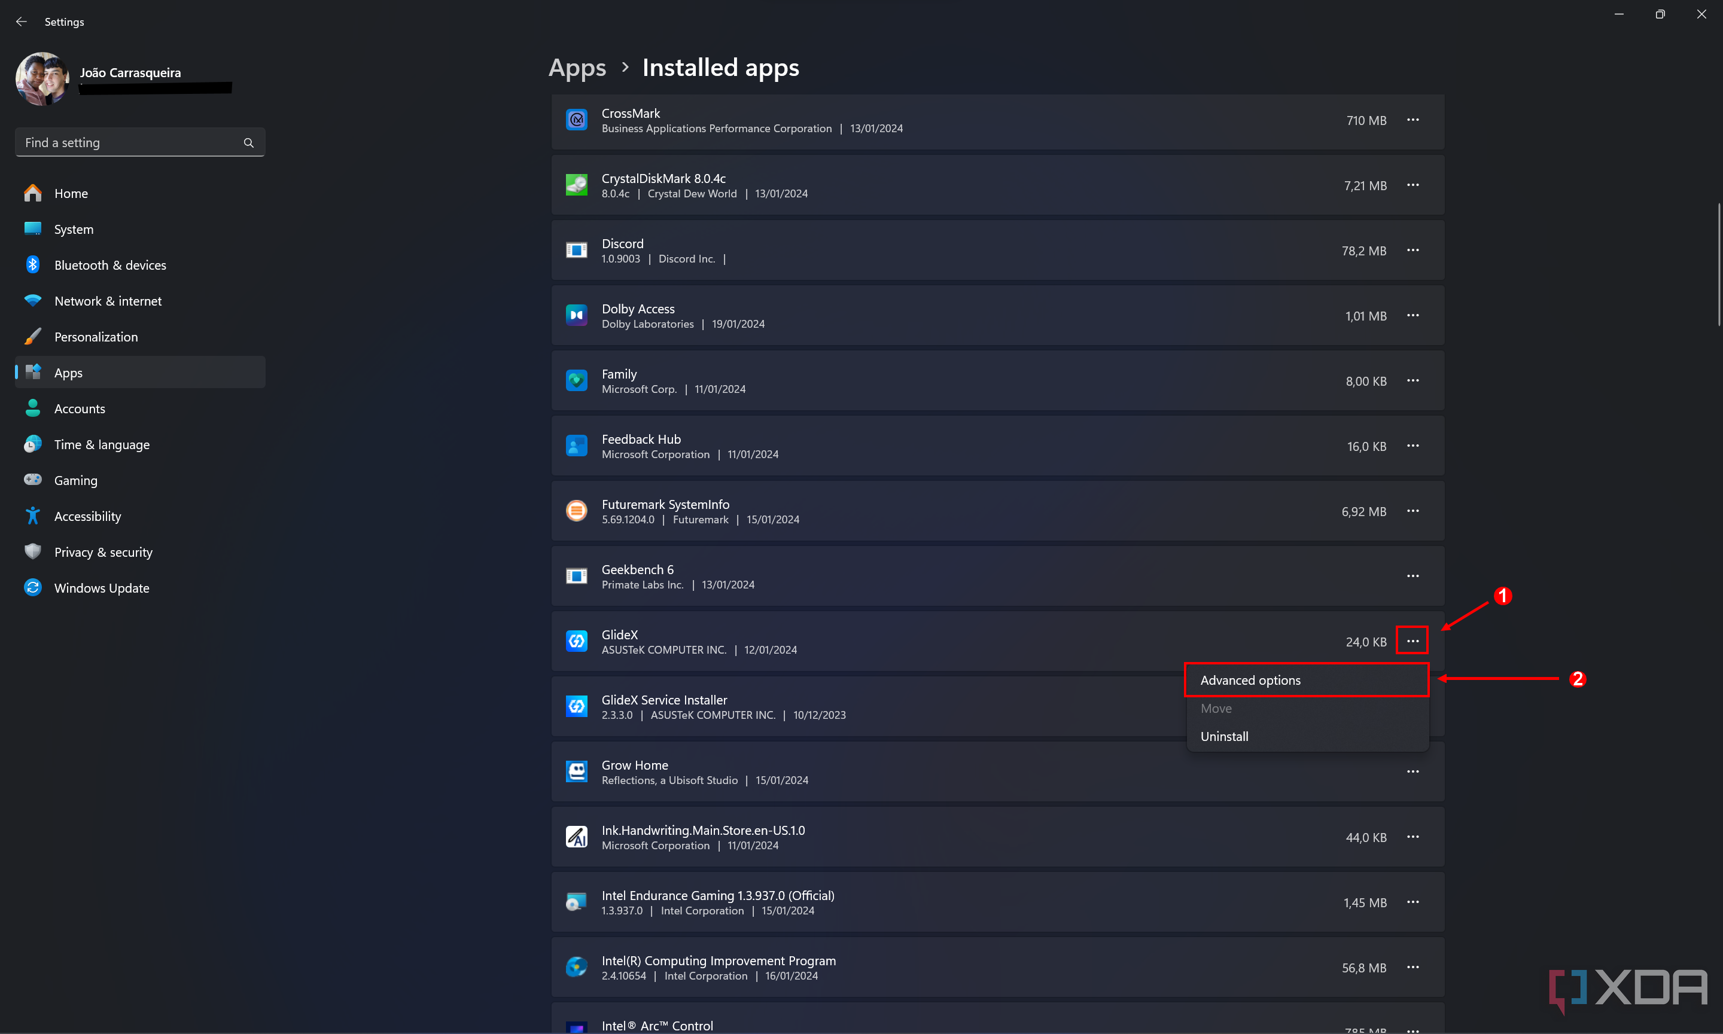The height and width of the screenshot is (1034, 1723).
Task: Click the Bluetooth icon in the sidebar
Action: [x=33, y=265]
